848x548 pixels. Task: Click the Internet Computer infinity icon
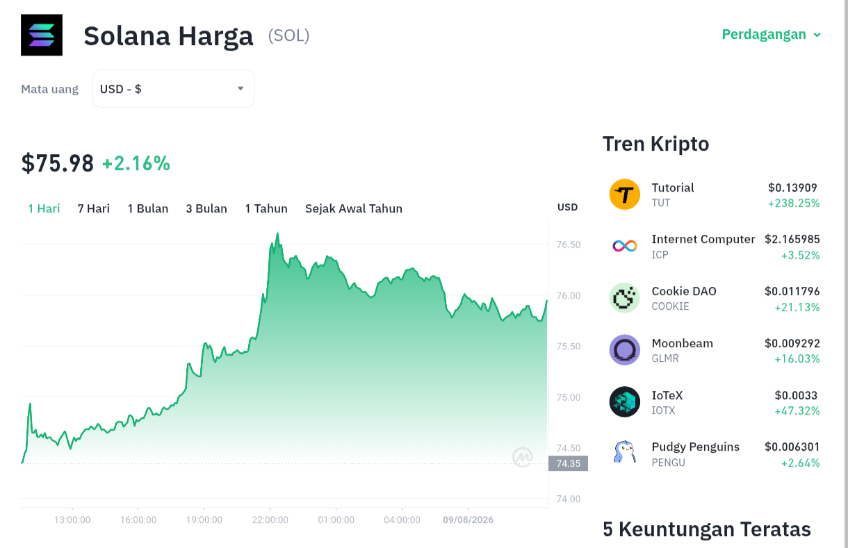point(624,246)
